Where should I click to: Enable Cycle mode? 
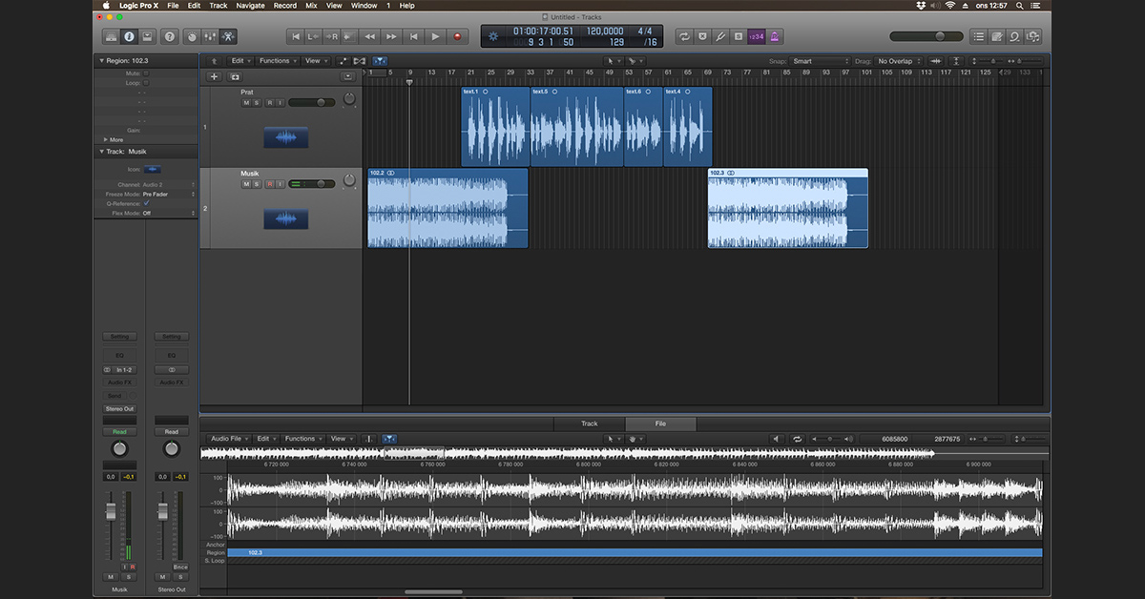(x=683, y=36)
